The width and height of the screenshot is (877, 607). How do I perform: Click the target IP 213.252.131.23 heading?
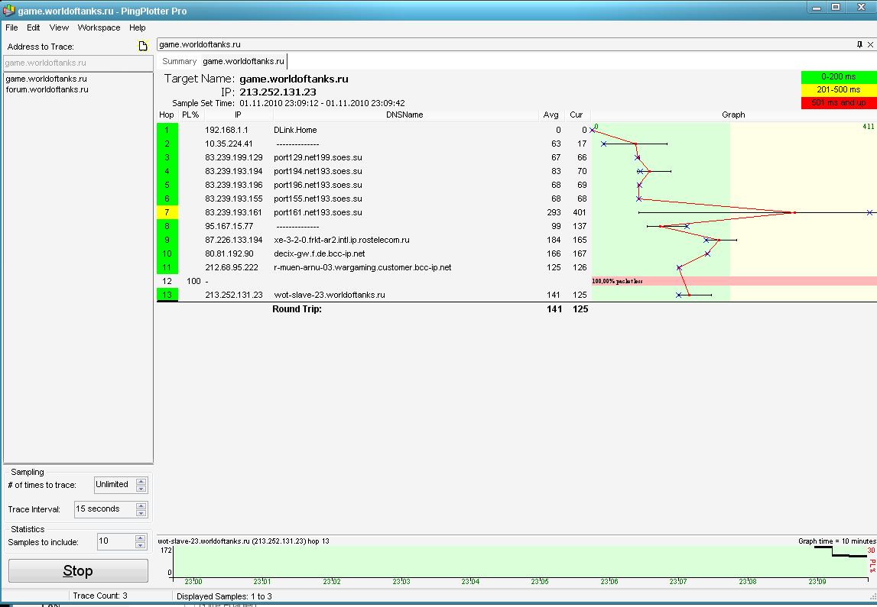[278, 92]
